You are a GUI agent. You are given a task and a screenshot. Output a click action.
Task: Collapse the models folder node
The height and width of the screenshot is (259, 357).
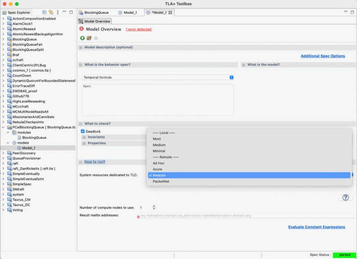[x=8, y=143]
